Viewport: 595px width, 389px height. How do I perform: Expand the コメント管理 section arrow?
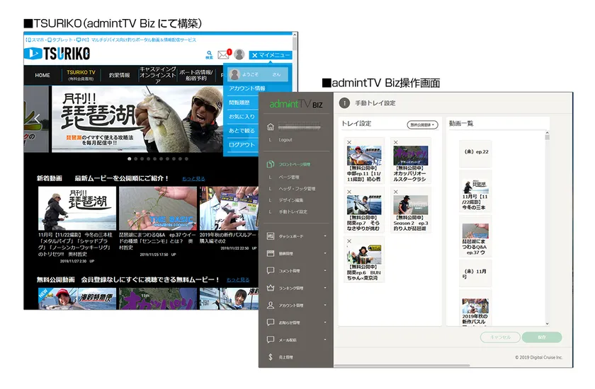click(x=325, y=270)
